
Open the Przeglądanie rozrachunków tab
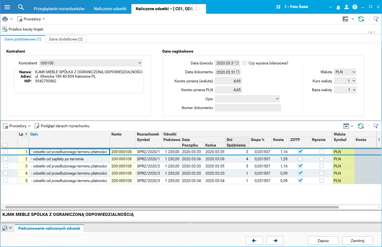(x=59, y=9)
